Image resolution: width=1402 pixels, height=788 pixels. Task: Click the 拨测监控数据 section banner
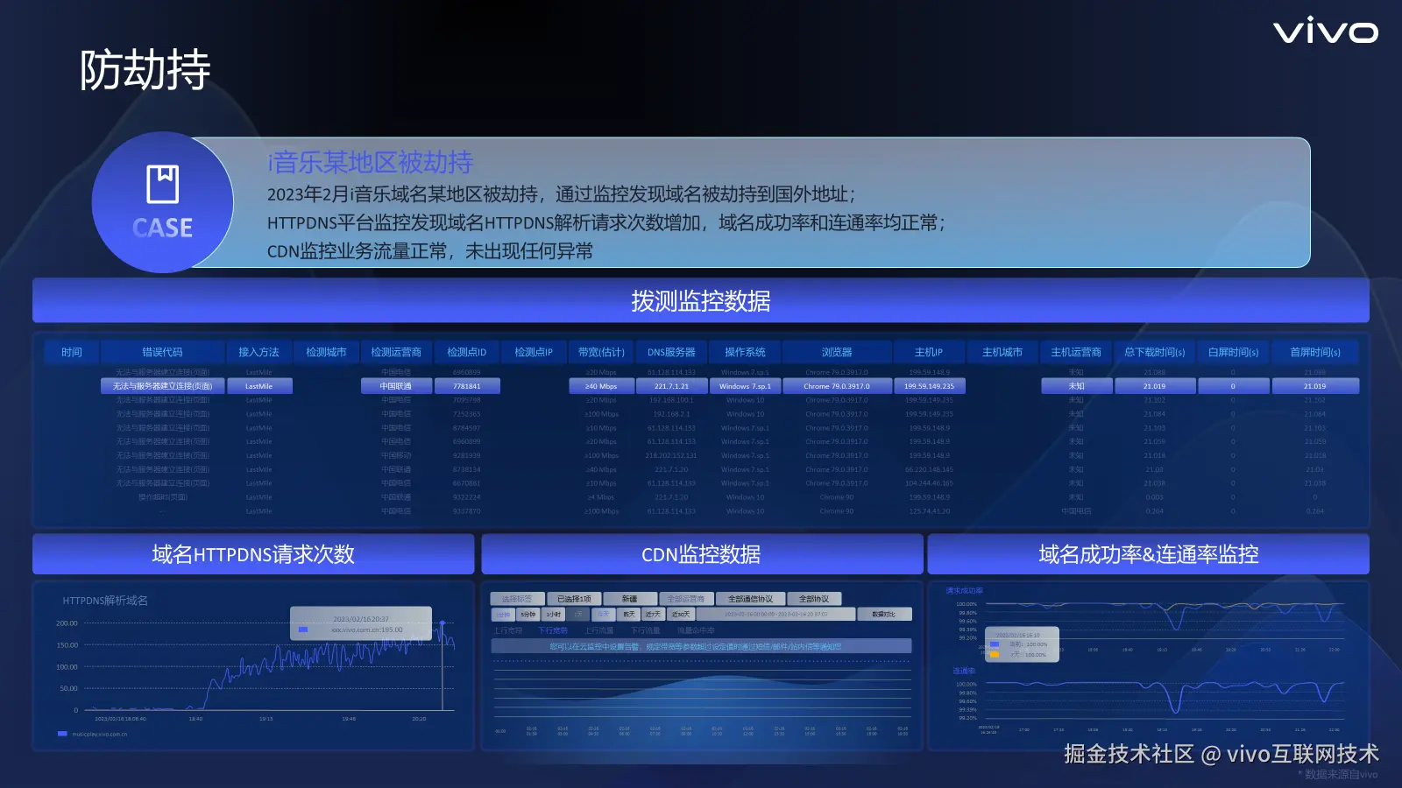(x=701, y=301)
